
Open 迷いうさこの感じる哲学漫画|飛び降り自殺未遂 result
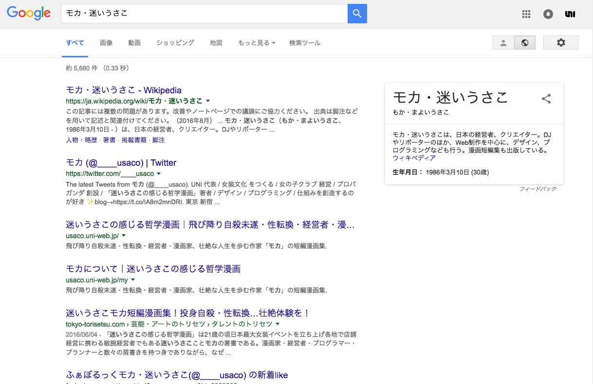click(x=210, y=225)
